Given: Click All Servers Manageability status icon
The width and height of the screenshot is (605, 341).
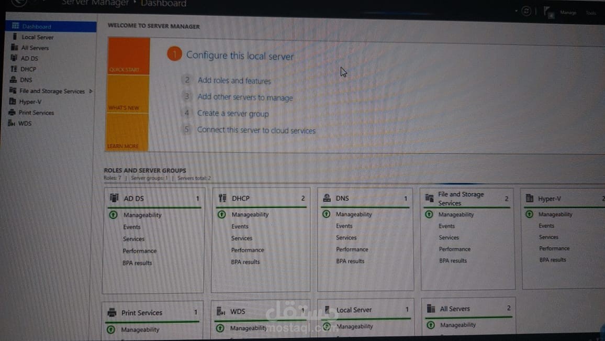Looking at the screenshot, I should point(431,325).
